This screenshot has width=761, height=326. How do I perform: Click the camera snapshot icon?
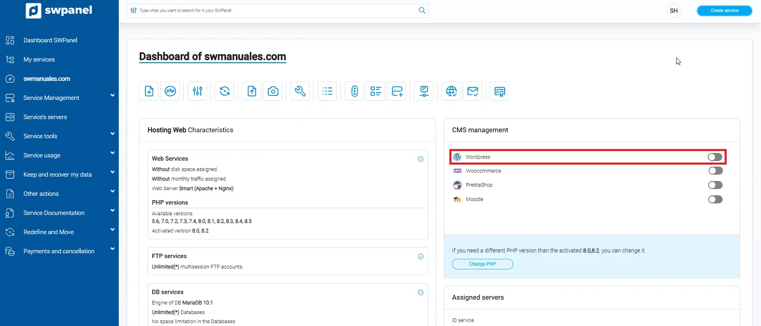click(273, 91)
